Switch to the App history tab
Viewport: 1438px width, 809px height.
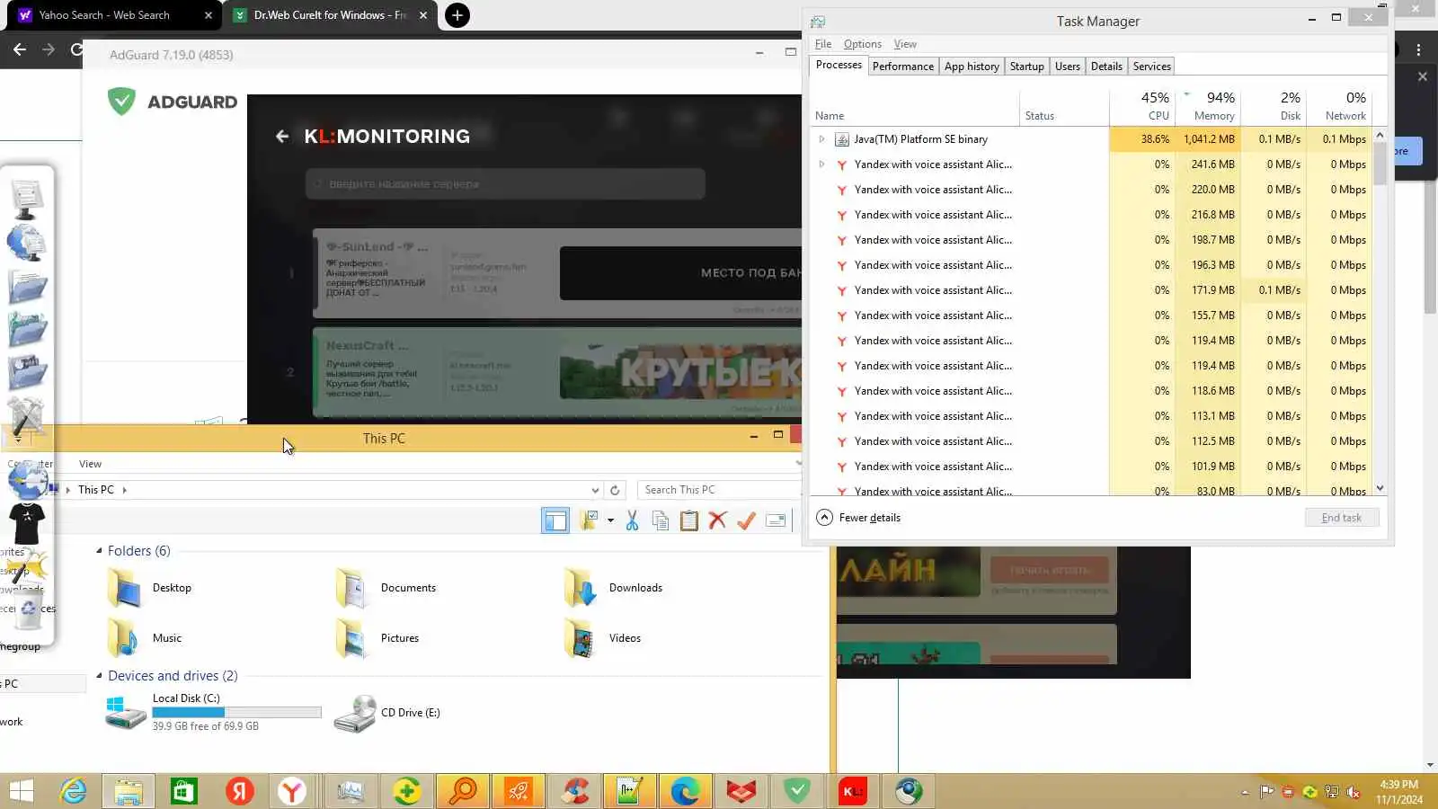(972, 67)
